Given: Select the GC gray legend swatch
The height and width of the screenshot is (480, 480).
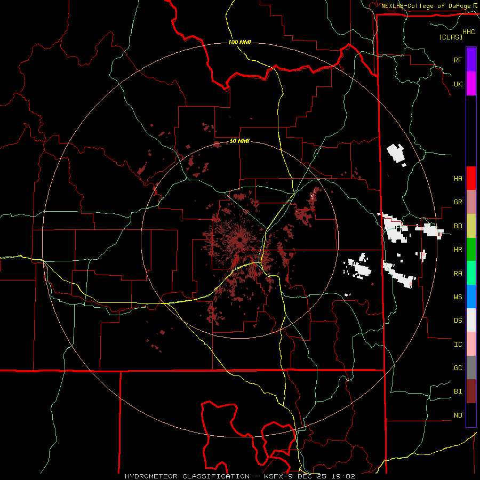Looking at the screenshot, I should [471, 367].
